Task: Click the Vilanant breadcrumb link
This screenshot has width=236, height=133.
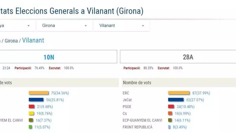Action: pos(33,41)
